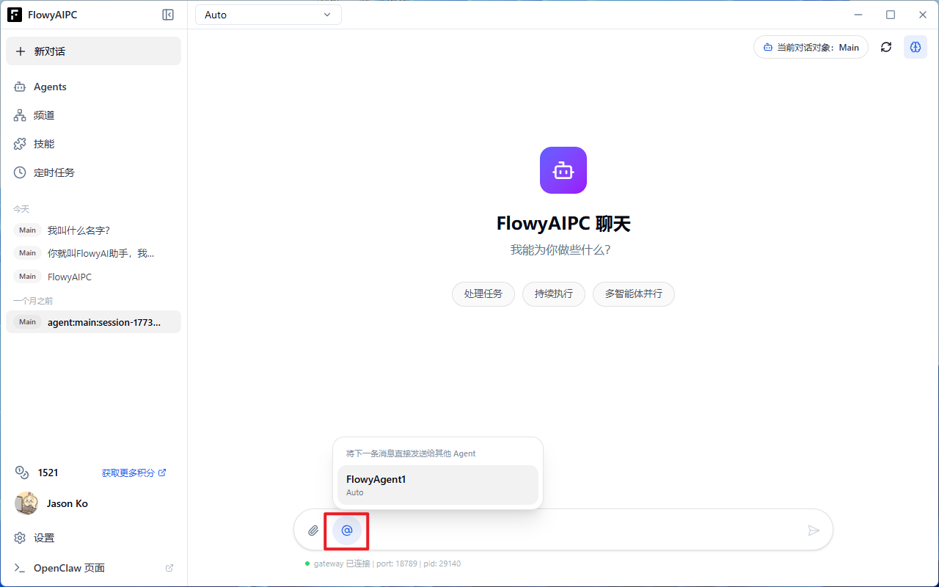The width and height of the screenshot is (939, 587).
Task: Open the 当前对话对象: Main selector
Action: click(x=810, y=47)
